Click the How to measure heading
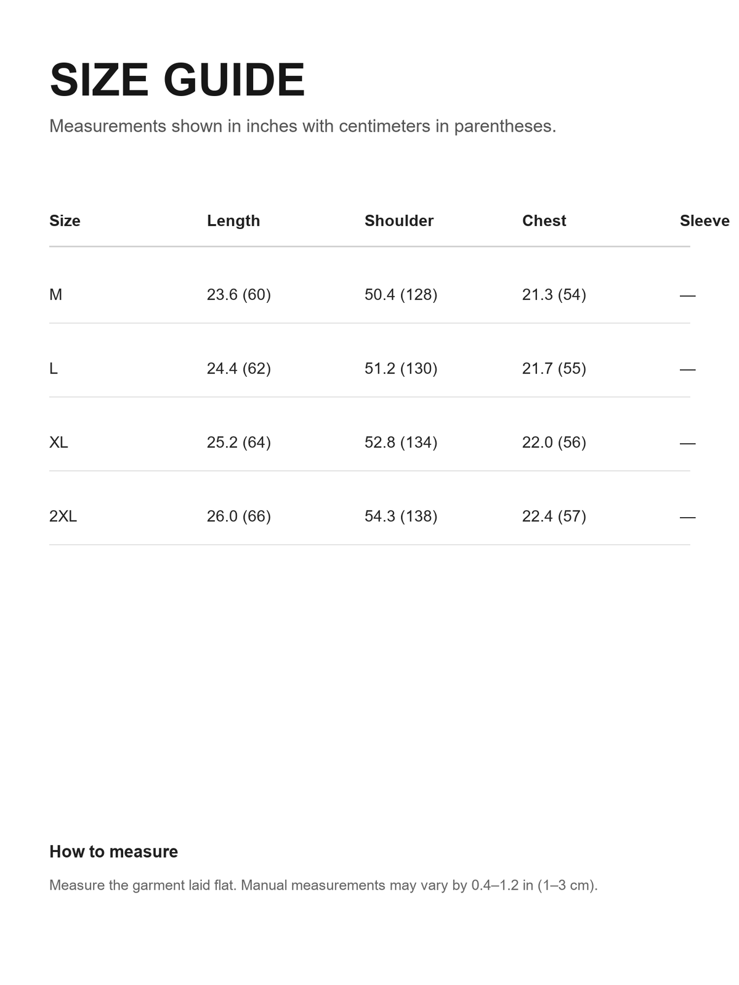This screenshot has width=739, height=985. click(x=113, y=851)
